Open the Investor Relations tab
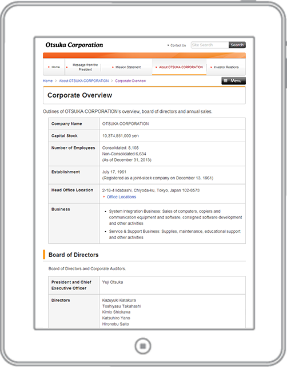This screenshot has height=367, width=287. (226, 67)
